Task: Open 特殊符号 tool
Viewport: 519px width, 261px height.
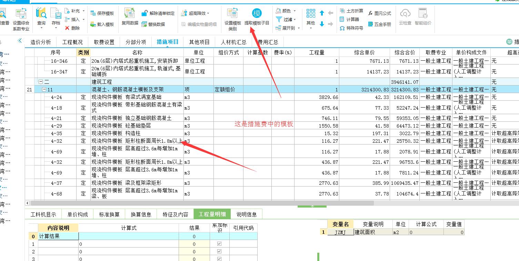Action: tap(351, 28)
